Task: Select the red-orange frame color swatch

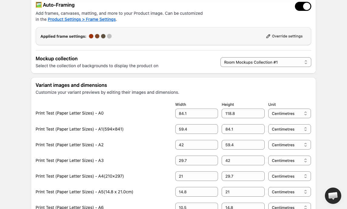Action: pos(91,36)
